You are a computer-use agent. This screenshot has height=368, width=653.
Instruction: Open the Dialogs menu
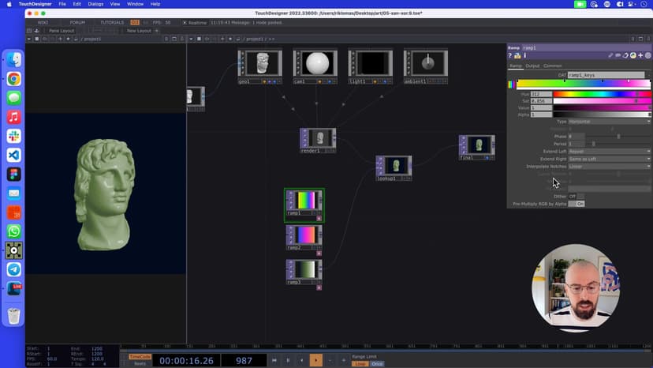[x=96, y=4]
